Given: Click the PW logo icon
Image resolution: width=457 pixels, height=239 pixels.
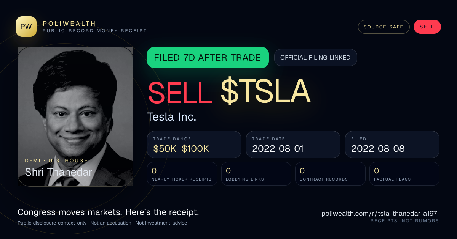Looking at the screenshot, I should (x=26, y=27).
